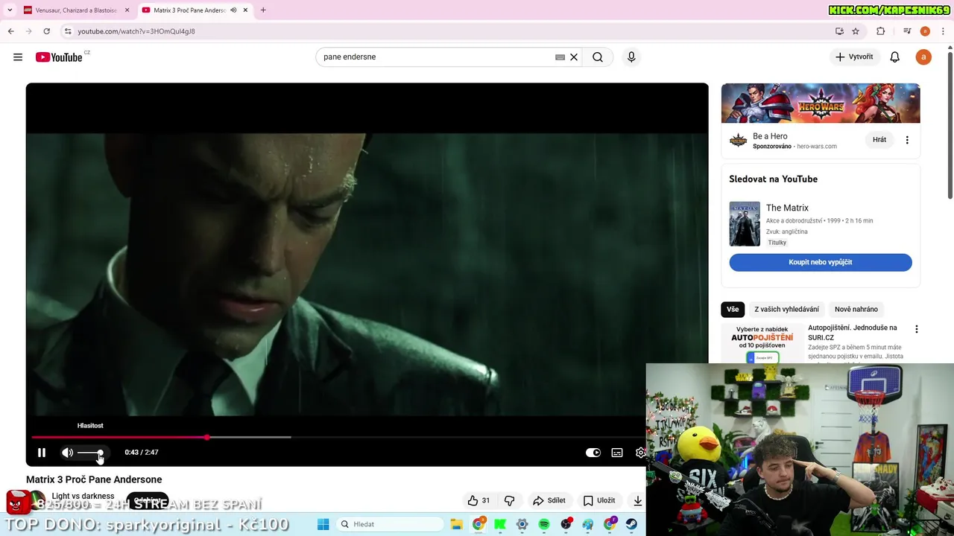Screen dimensions: 954x536
Task: Reload the page
Action: tap(46, 31)
